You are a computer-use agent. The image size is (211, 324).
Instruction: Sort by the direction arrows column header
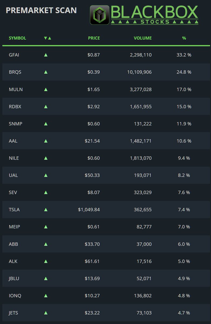pyautogui.click(x=48, y=38)
